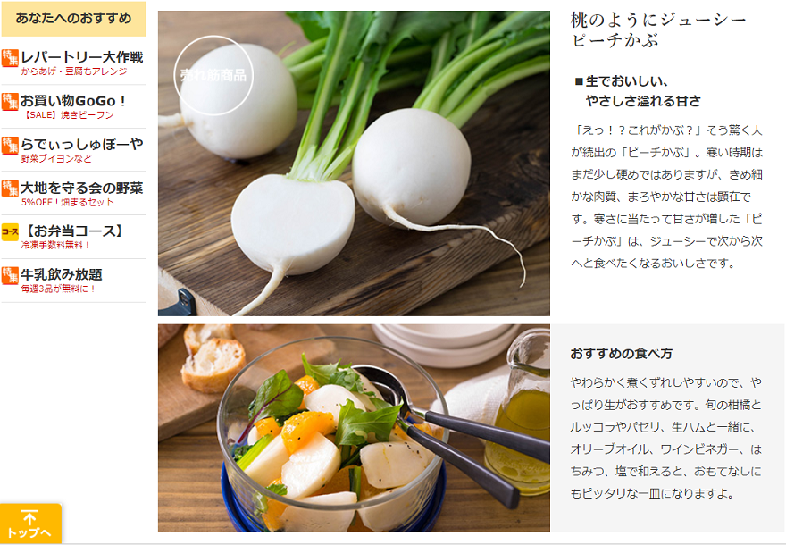Click the おすすめの食べ方 heading

(x=621, y=354)
